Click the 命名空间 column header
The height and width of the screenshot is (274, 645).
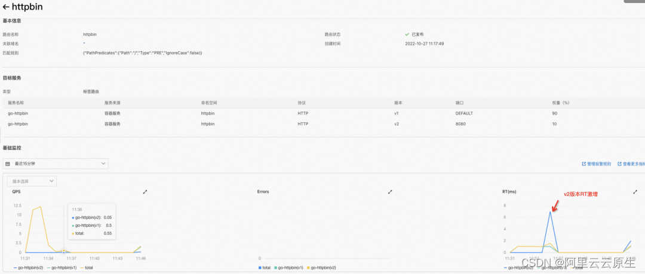coord(208,103)
